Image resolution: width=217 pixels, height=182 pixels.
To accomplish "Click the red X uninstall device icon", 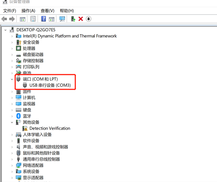I will pyautogui.click(x=81, y=19).
